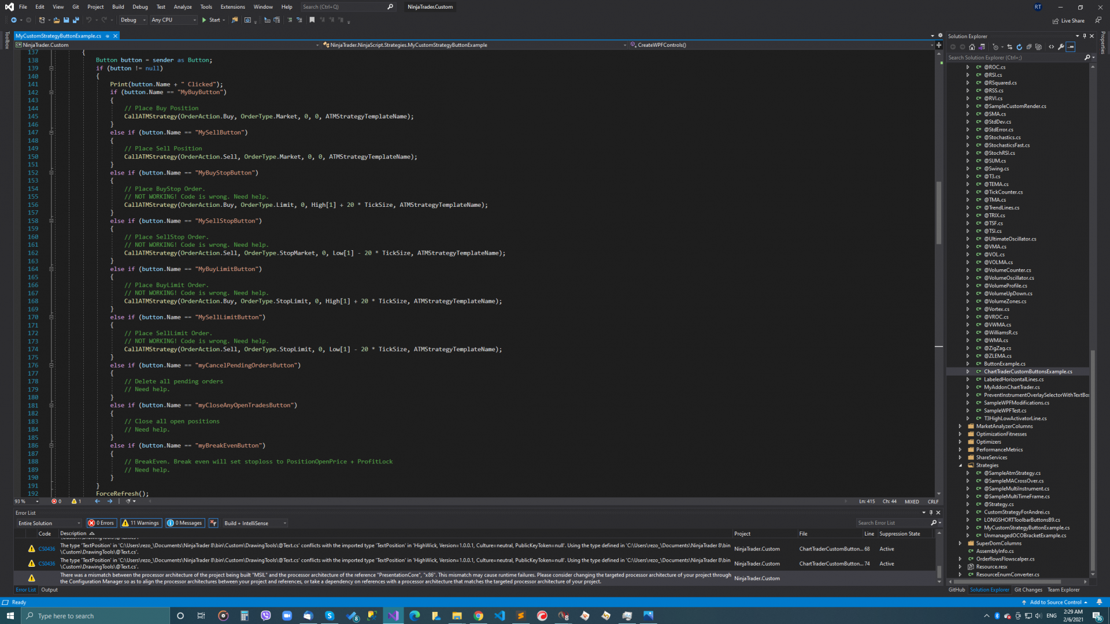This screenshot has width=1110, height=624.
Task: Toggle the 0 Errors filter
Action: coord(101,523)
